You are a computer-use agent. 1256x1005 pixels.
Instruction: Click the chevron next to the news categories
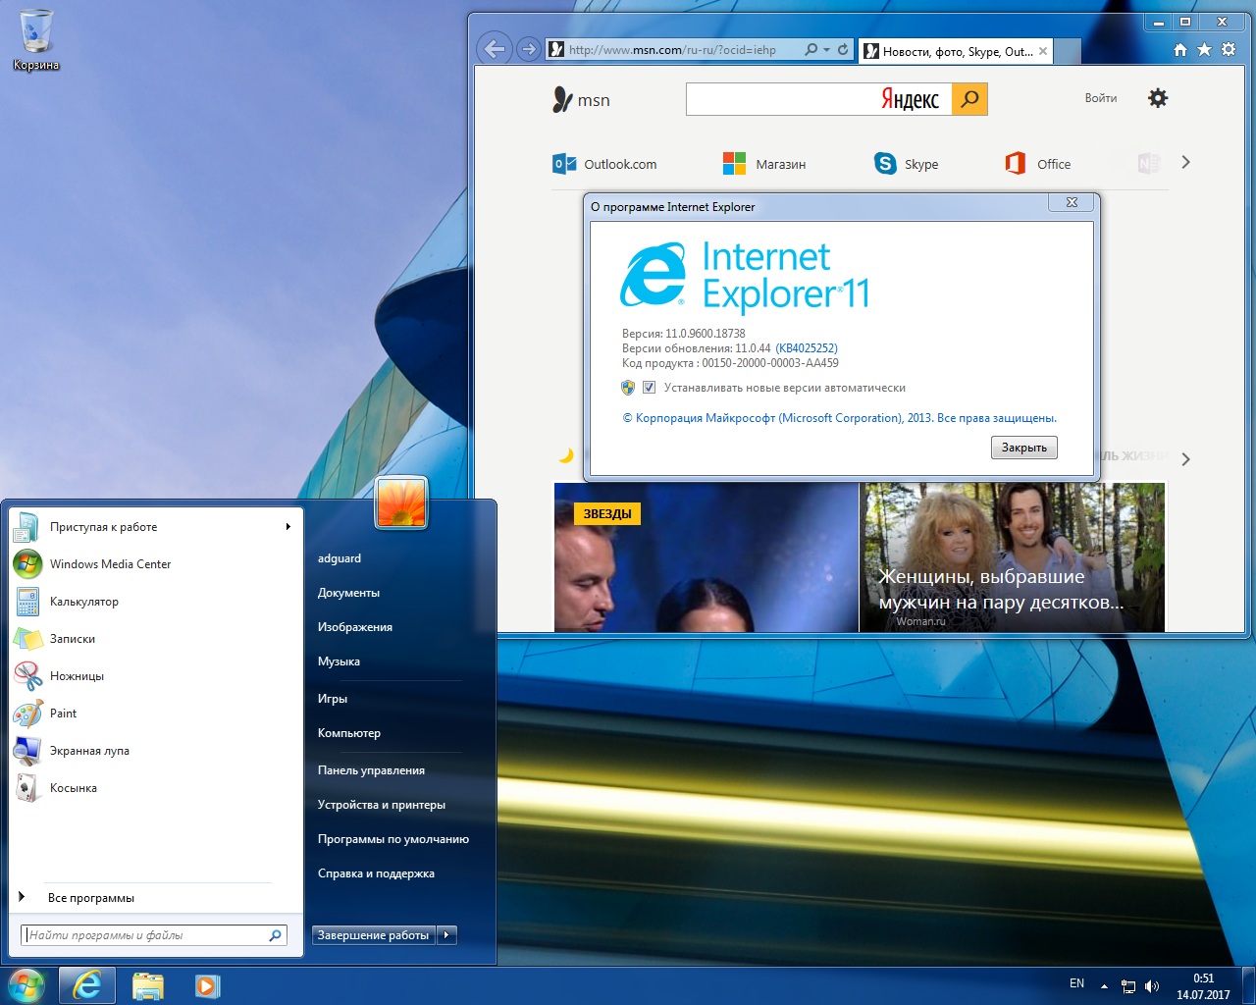pos(1185,459)
